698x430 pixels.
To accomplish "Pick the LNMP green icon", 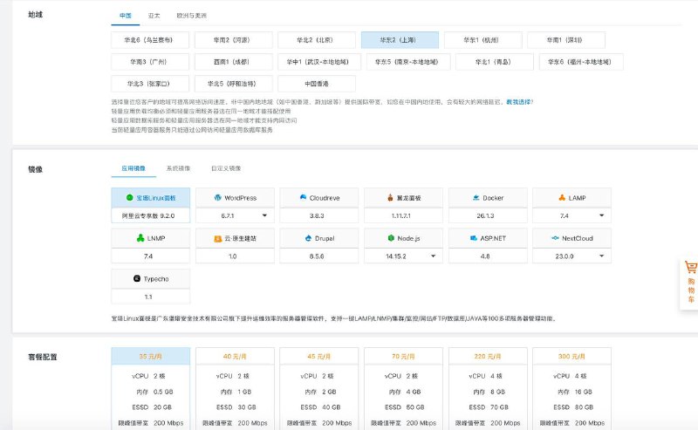I will tap(140, 238).
